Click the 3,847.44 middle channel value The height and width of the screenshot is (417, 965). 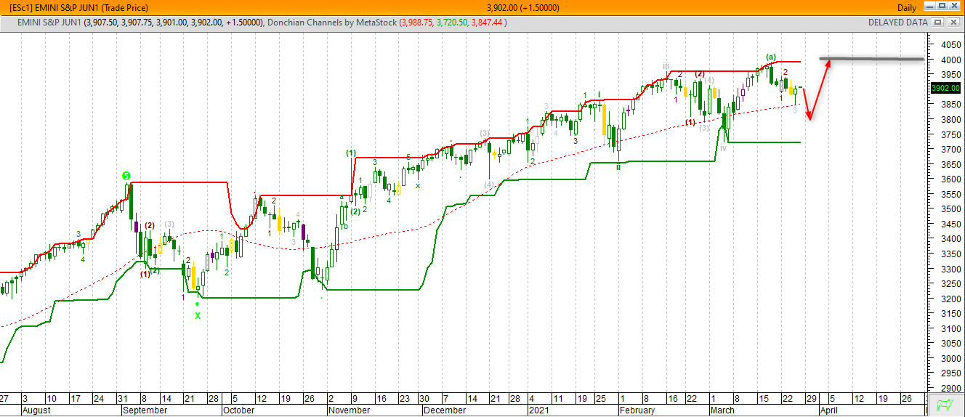pyautogui.click(x=488, y=23)
